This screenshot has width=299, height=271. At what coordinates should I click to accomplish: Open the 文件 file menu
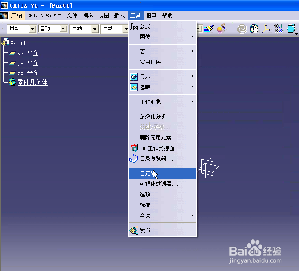72,15
